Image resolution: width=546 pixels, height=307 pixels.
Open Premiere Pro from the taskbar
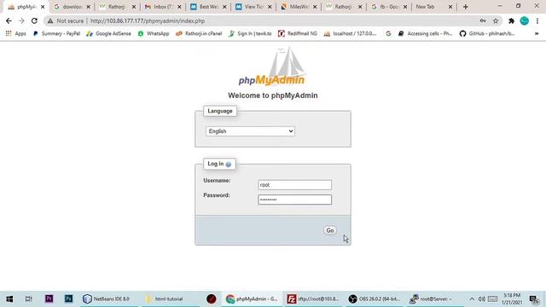click(x=49, y=298)
